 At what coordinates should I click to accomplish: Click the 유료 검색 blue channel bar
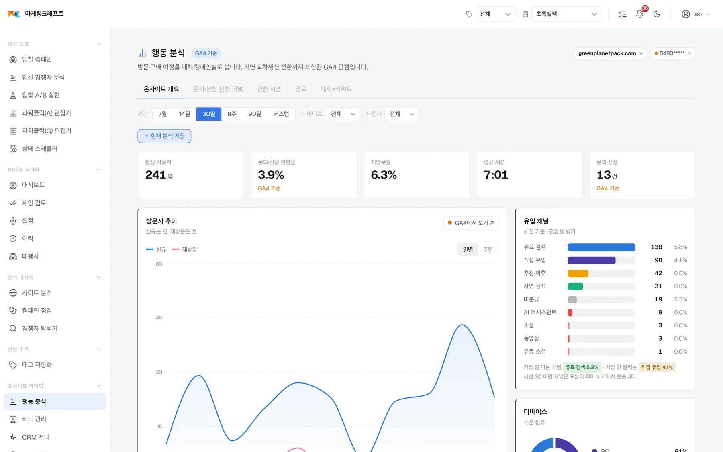[x=601, y=247]
